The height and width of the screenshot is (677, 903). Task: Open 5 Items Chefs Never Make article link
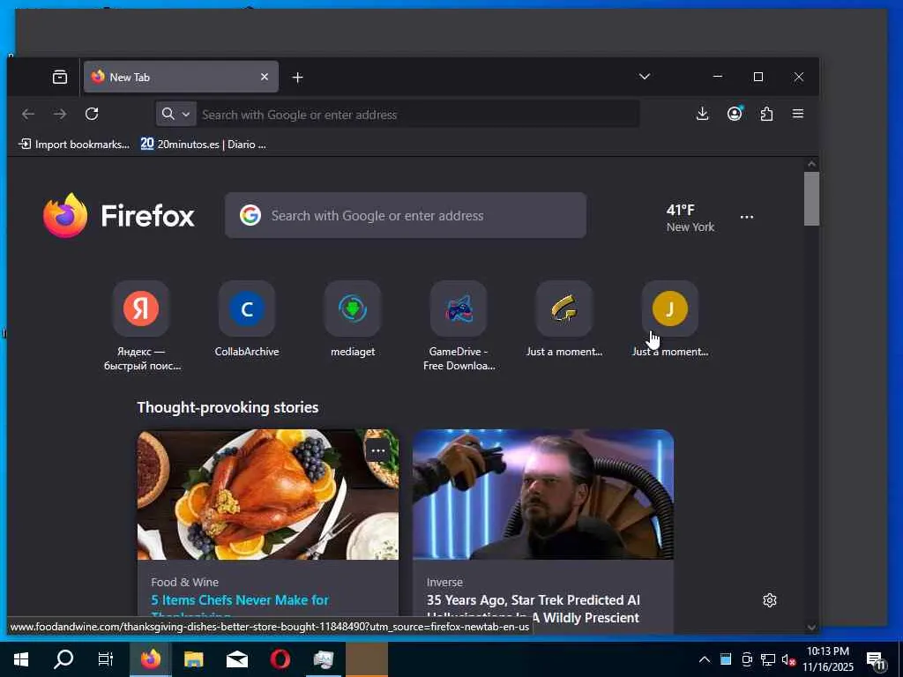[240, 599]
